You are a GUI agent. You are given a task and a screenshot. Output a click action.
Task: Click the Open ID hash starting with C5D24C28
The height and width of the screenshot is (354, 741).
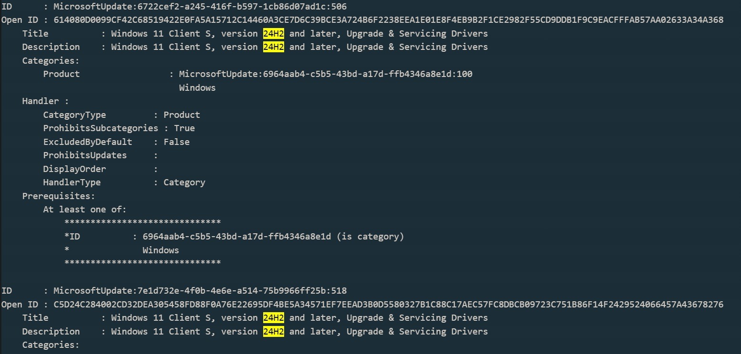(388, 305)
